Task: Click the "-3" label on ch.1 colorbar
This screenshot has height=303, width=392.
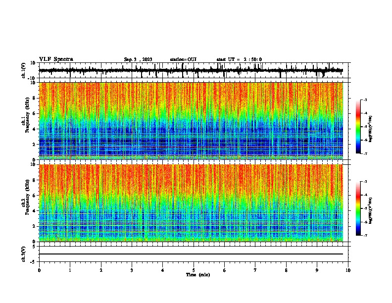Action: coord(365,100)
